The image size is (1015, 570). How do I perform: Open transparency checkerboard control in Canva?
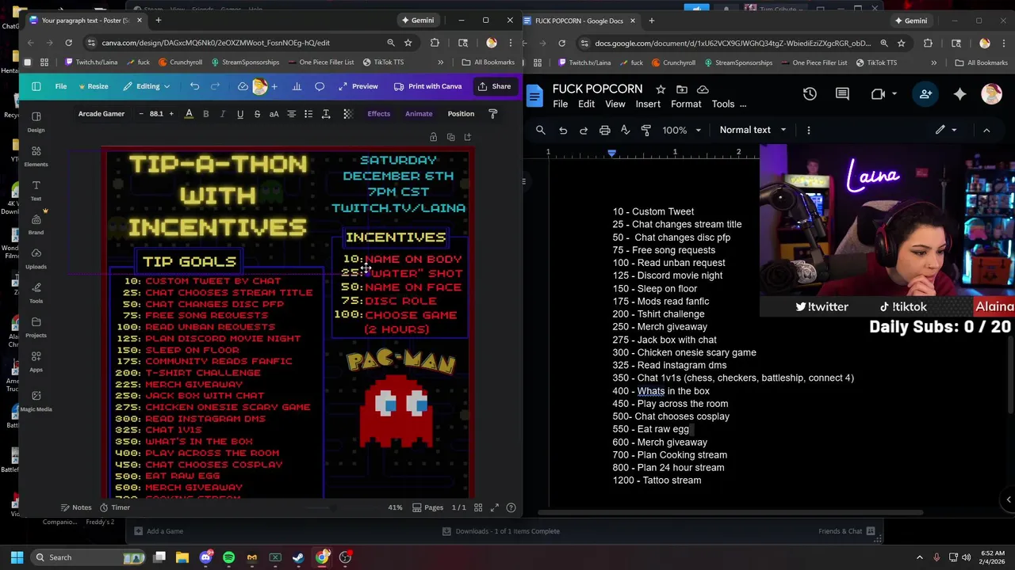347,114
